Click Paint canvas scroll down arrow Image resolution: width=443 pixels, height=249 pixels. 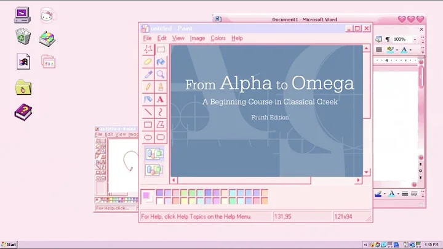(x=367, y=172)
